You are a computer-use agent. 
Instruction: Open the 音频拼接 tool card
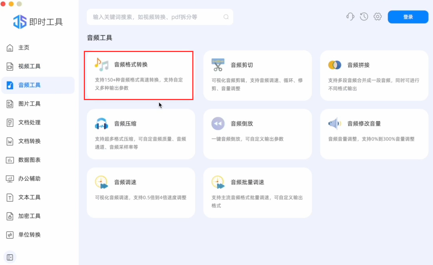coord(374,75)
